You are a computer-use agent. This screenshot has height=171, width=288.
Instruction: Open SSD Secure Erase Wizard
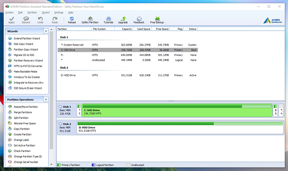28,88
